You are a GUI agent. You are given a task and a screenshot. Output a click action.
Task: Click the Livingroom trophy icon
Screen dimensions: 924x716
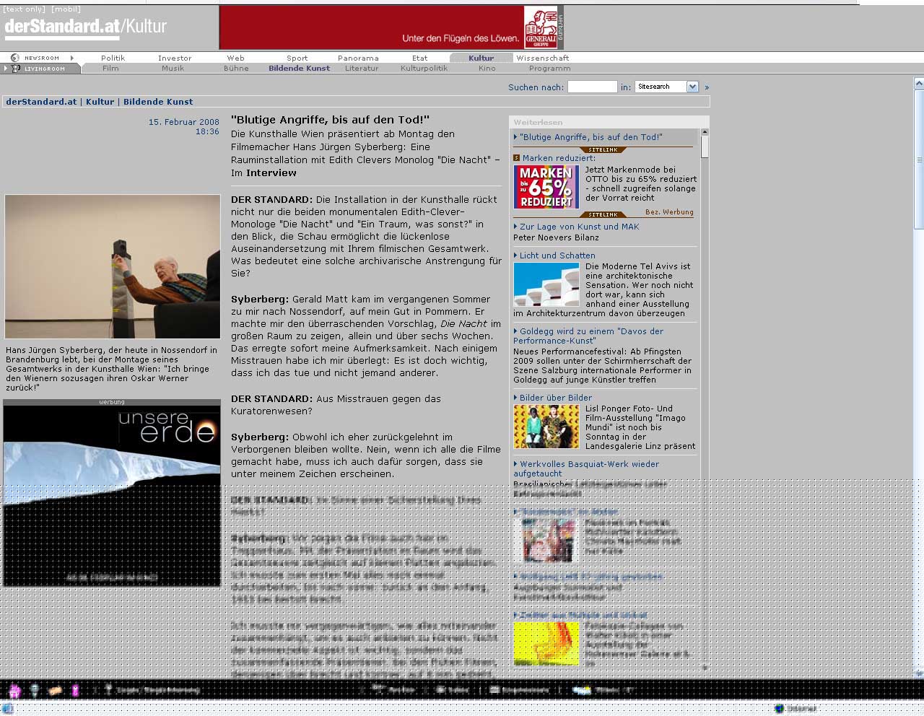(16, 69)
